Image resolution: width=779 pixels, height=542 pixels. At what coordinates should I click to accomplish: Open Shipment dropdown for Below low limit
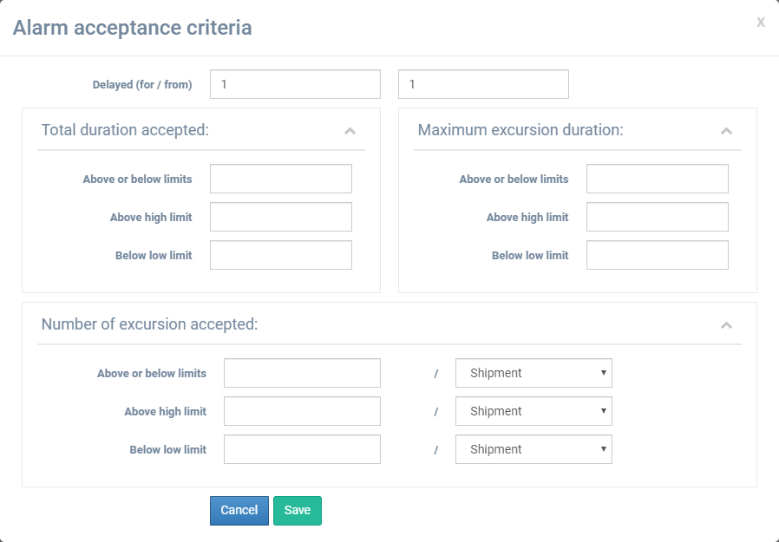534,449
